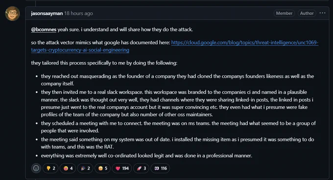The width and height of the screenshot is (333, 180).
Task: Click the paragraph starting 'they tailored this process'
Action: click(104, 63)
